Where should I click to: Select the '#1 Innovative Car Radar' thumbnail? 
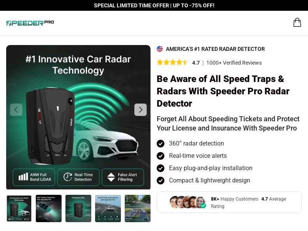click(19, 208)
